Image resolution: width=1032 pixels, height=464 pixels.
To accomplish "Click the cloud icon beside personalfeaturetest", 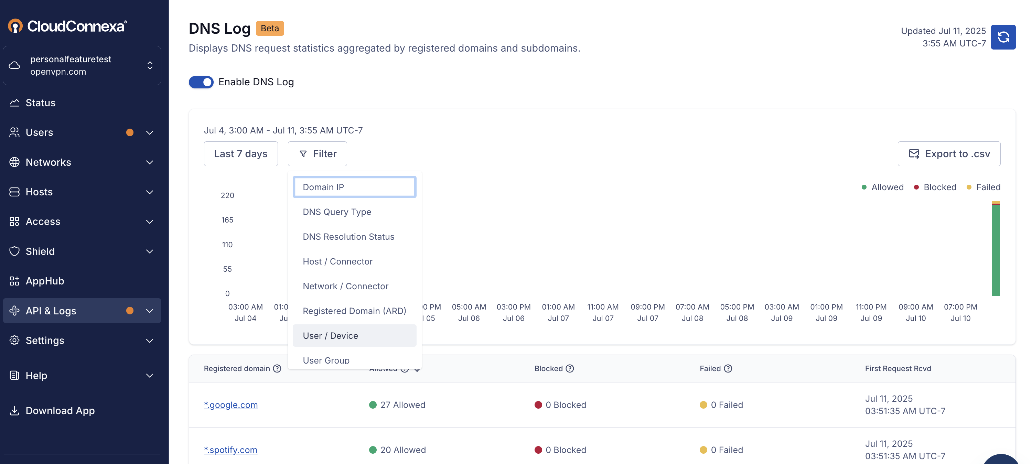I will tap(14, 65).
